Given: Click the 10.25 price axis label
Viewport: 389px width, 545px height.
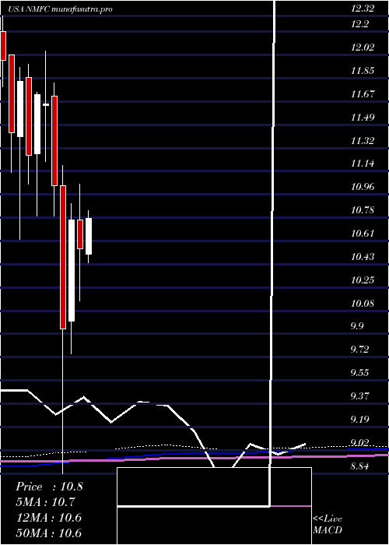Looking at the screenshot, I should tap(363, 280).
